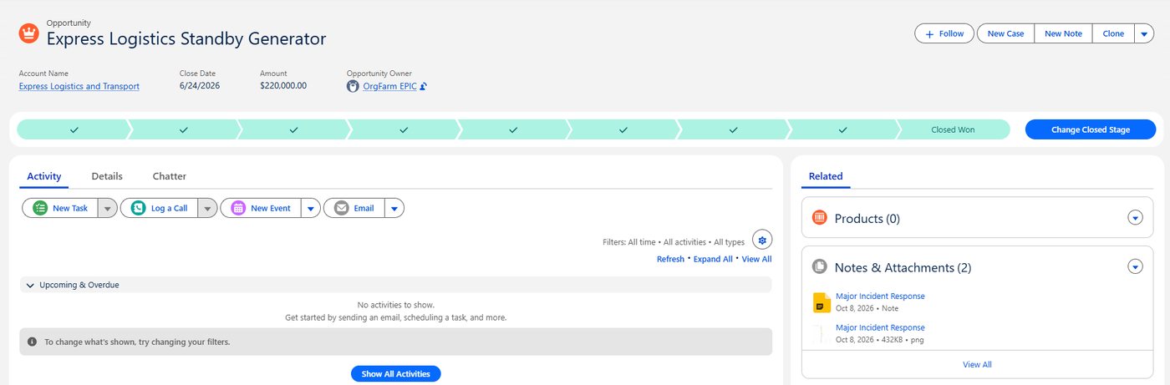Click Show All Activities button

click(396, 374)
